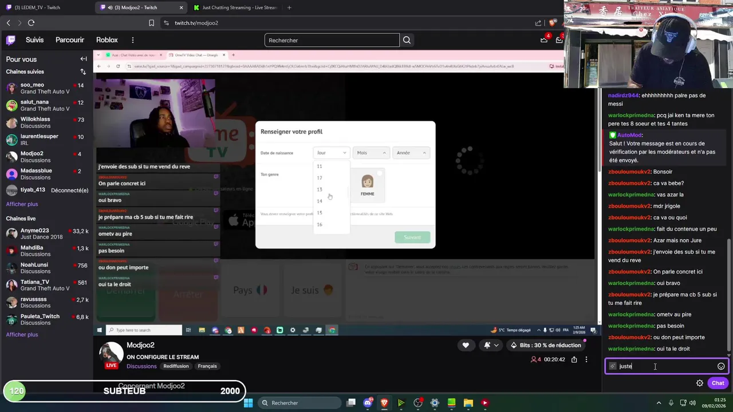Click the Rediffusion tag
Image resolution: width=733 pixels, height=412 pixels.
click(176, 366)
